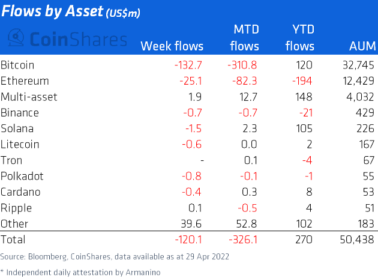Click the Ethereum row label
This screenshot has height=278, width=378.
[25, 81]
